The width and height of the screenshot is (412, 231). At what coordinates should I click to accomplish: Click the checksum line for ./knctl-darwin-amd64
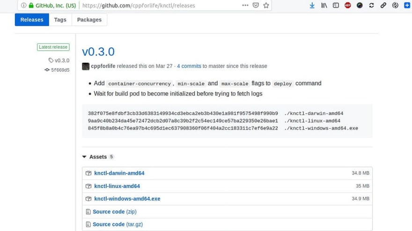[x=215, y=114]
